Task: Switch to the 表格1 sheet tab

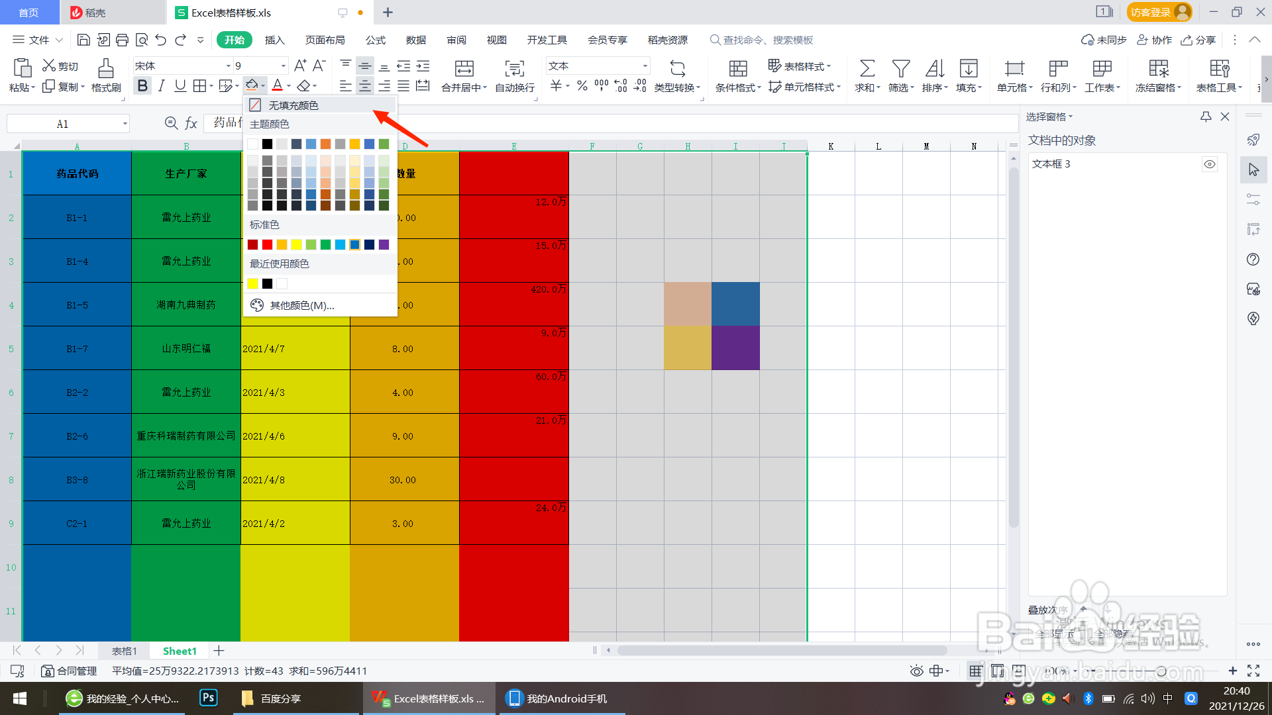Action: [x=124, y=651]
